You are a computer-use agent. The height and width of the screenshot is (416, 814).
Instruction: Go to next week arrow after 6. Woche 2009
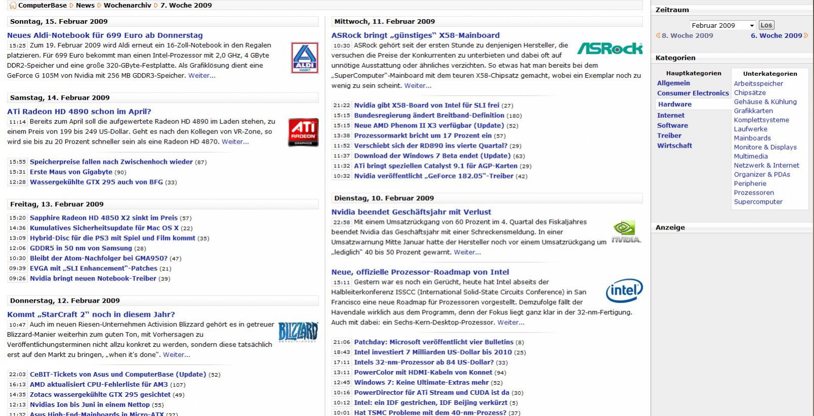(x=806, y=35)
